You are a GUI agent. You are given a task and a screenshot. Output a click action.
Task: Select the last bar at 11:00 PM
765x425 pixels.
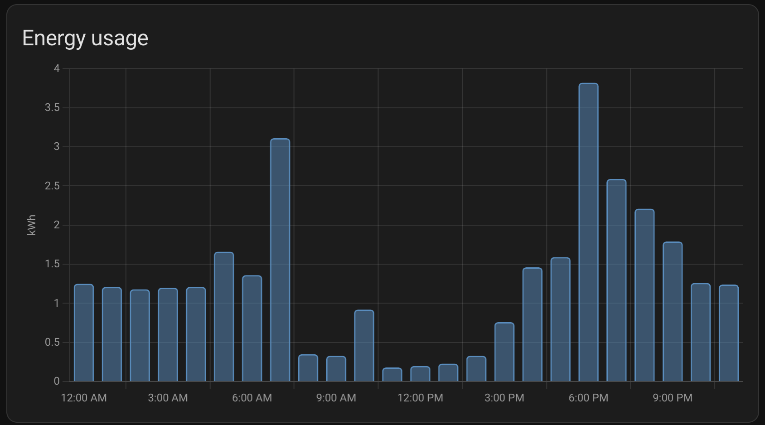pos(729,333)
